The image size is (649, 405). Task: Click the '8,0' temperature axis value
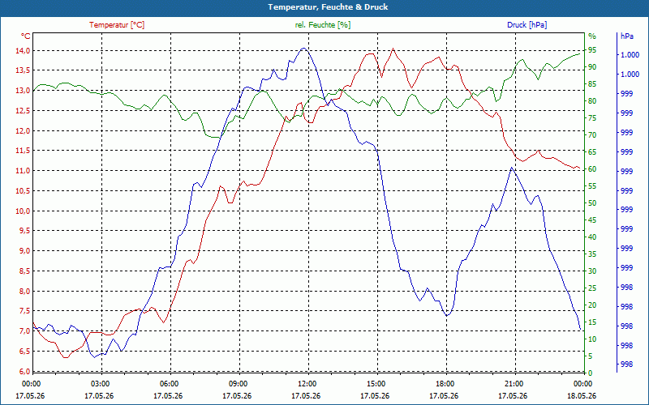[24, 291]
